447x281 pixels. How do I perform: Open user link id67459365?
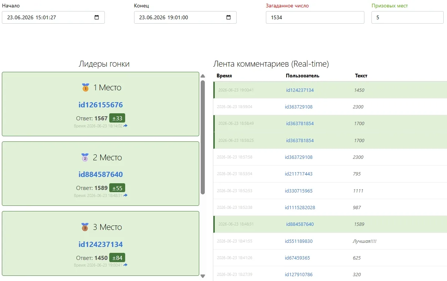pos(297,258)
